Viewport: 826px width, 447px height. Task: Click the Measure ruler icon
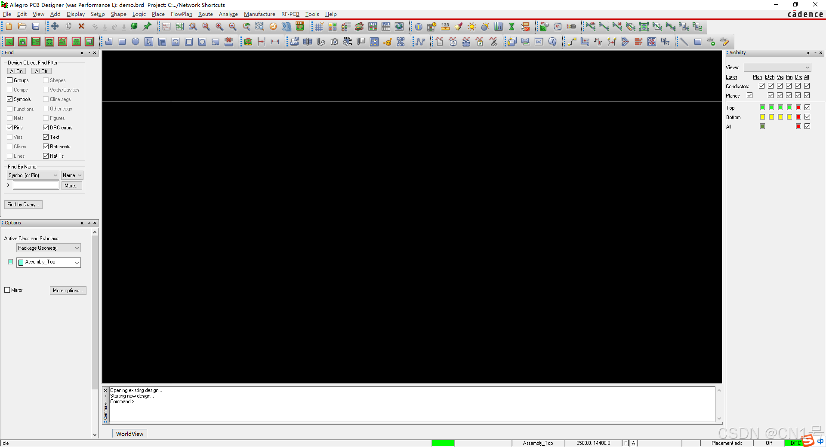tap(445, 27)
